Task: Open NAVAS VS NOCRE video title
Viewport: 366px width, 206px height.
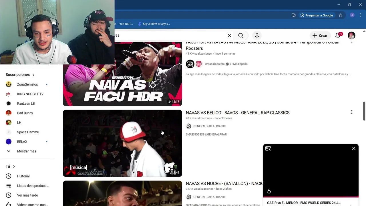Action: pos(224,183)
